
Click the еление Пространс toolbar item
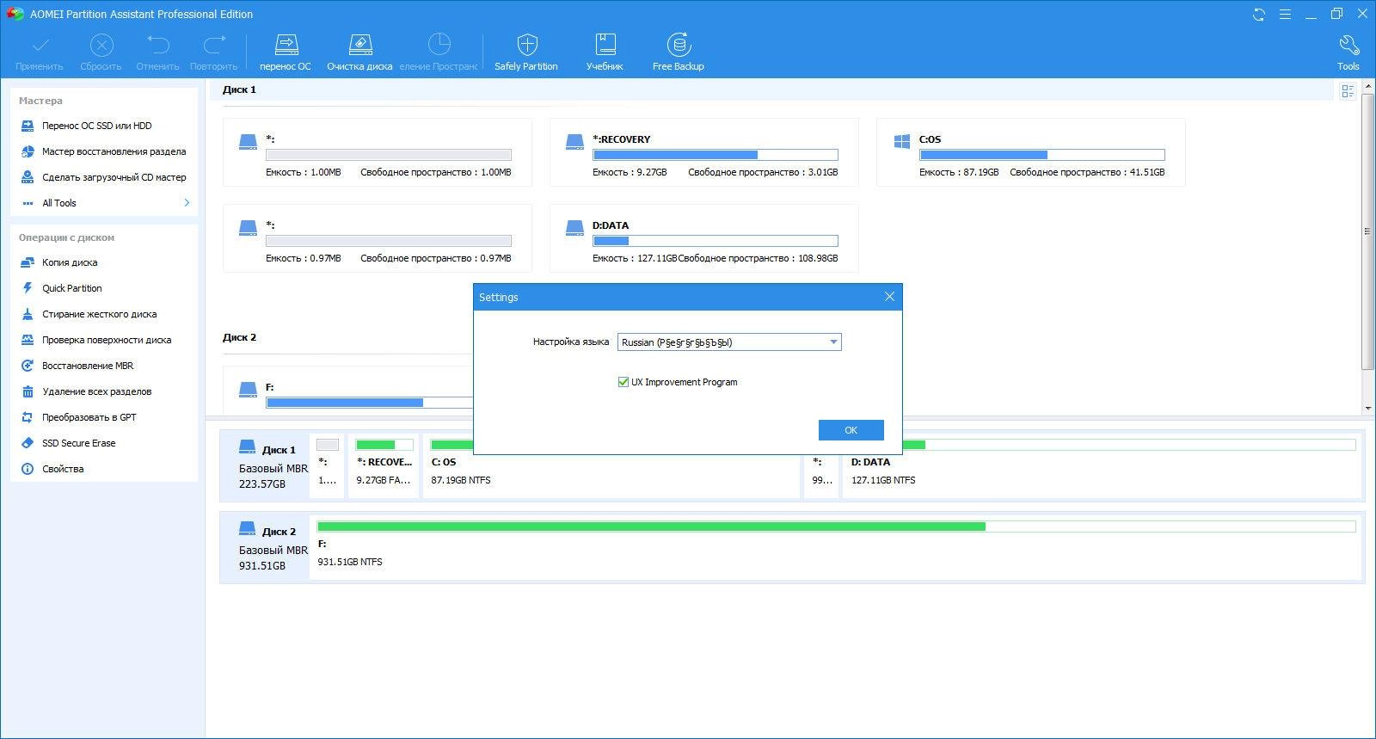[439, 52]
